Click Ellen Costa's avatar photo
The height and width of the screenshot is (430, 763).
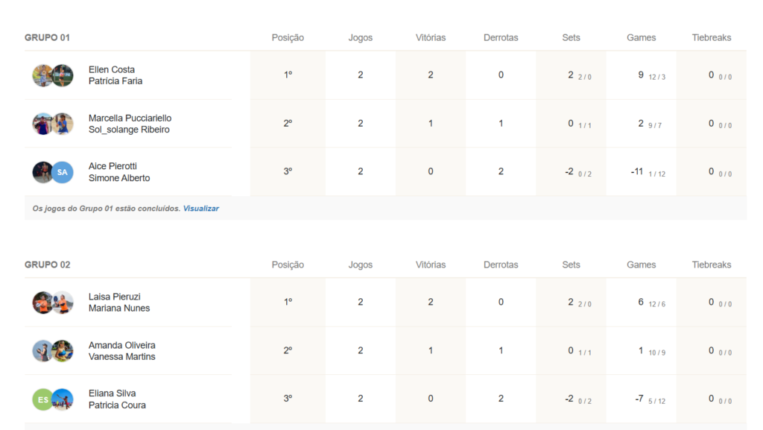point(42,75)
